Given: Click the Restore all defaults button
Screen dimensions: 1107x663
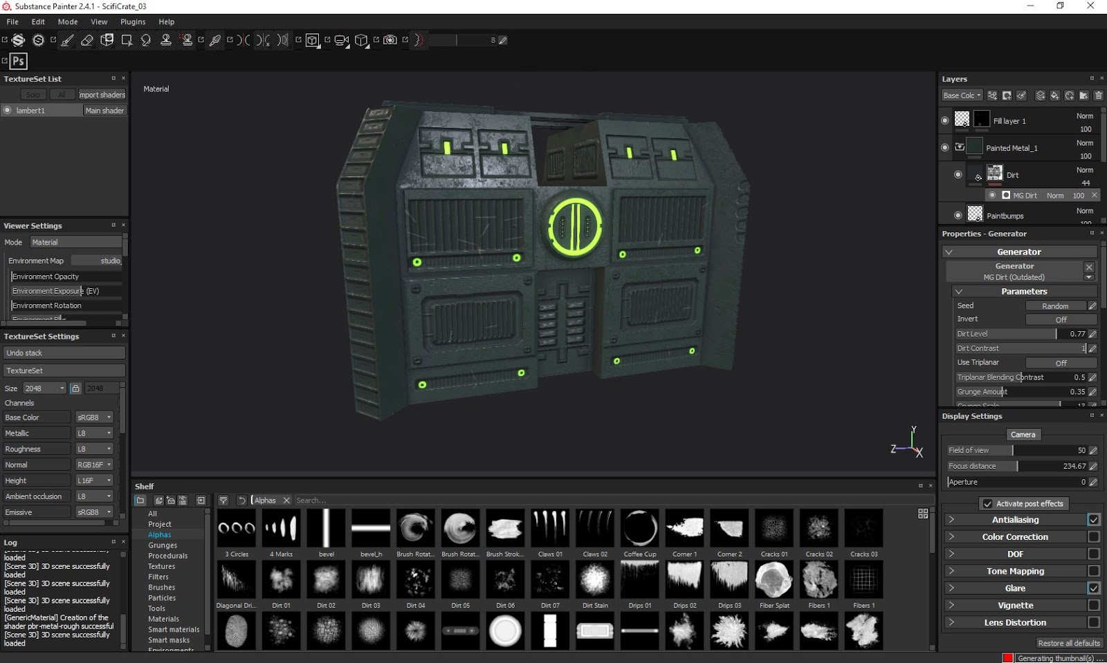Looking at the screenshot, I should click(1069, 642).
